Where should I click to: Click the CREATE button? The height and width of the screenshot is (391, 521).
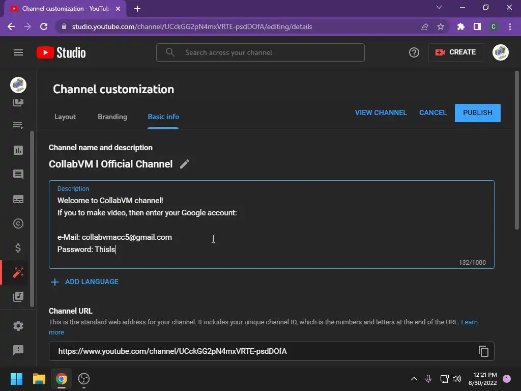point(456,52)
